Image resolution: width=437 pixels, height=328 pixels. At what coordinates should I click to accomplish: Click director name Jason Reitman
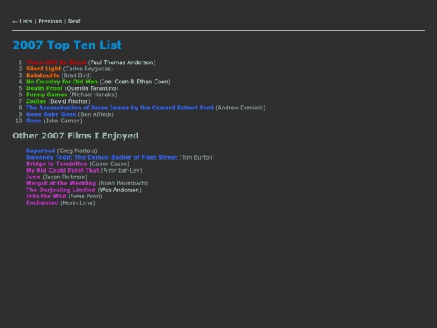pyautogui.click(x=65, y=177)
